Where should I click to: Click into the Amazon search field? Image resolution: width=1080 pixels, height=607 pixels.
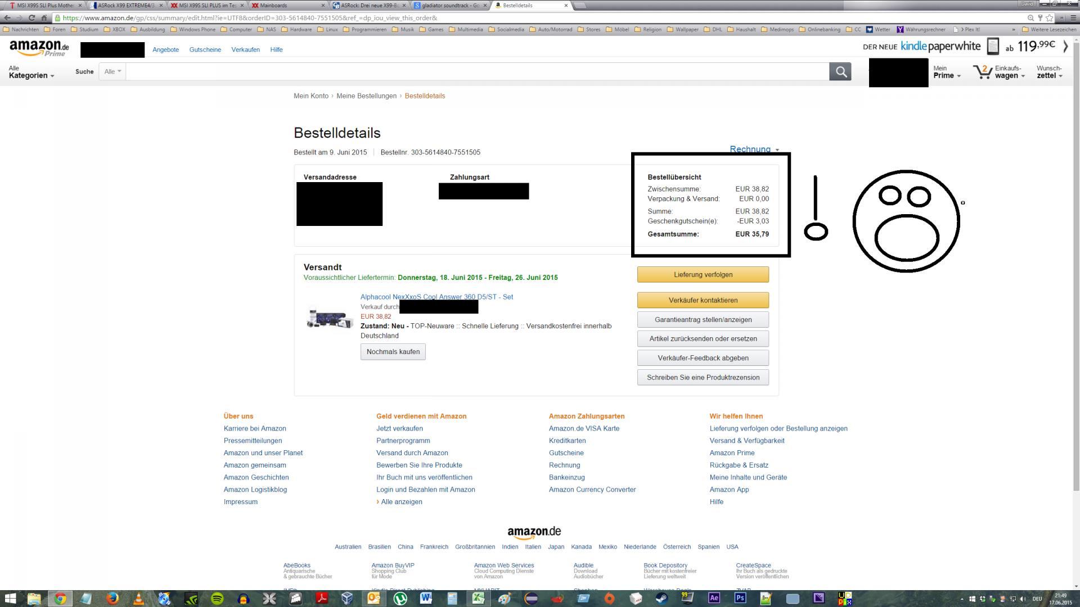coord(477,71)
